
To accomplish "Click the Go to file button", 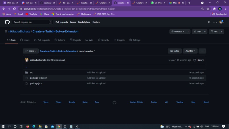I will point(175,51).
